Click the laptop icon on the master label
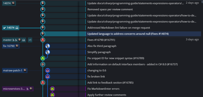The height and width of the screenshot is (97, 203). coord(23,40)
